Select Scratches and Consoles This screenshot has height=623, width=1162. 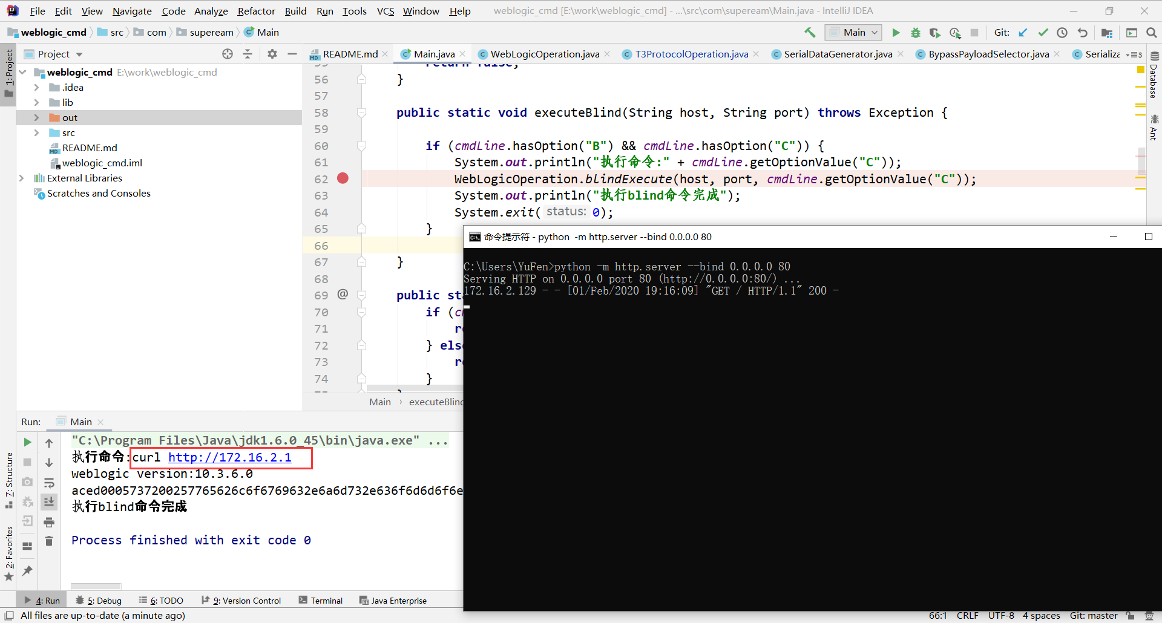tap(99, 193)
